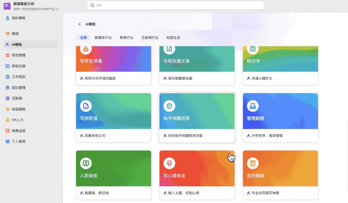Click the people icon beside 团队管理
The height and width of the screenshot is (203, 348).
(7, 88)
